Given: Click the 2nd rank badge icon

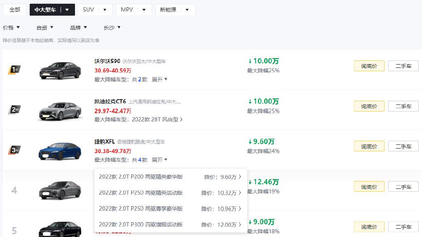Looking at the screenshot, I should [14, 109].
